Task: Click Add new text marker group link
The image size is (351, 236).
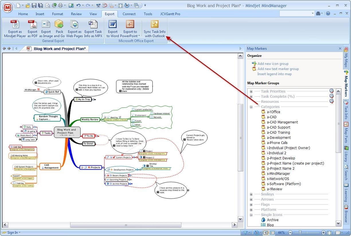Action: click(278, 69)
